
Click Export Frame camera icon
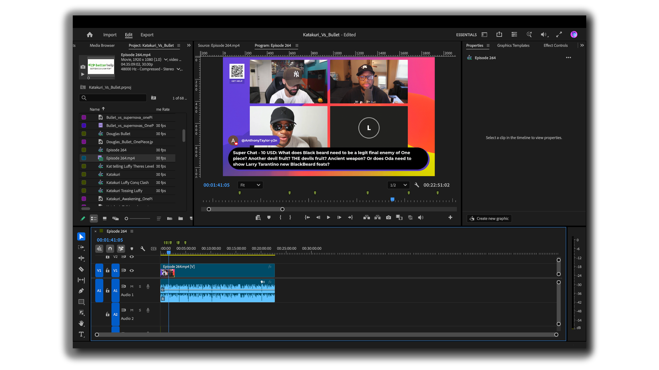[388, 217]
